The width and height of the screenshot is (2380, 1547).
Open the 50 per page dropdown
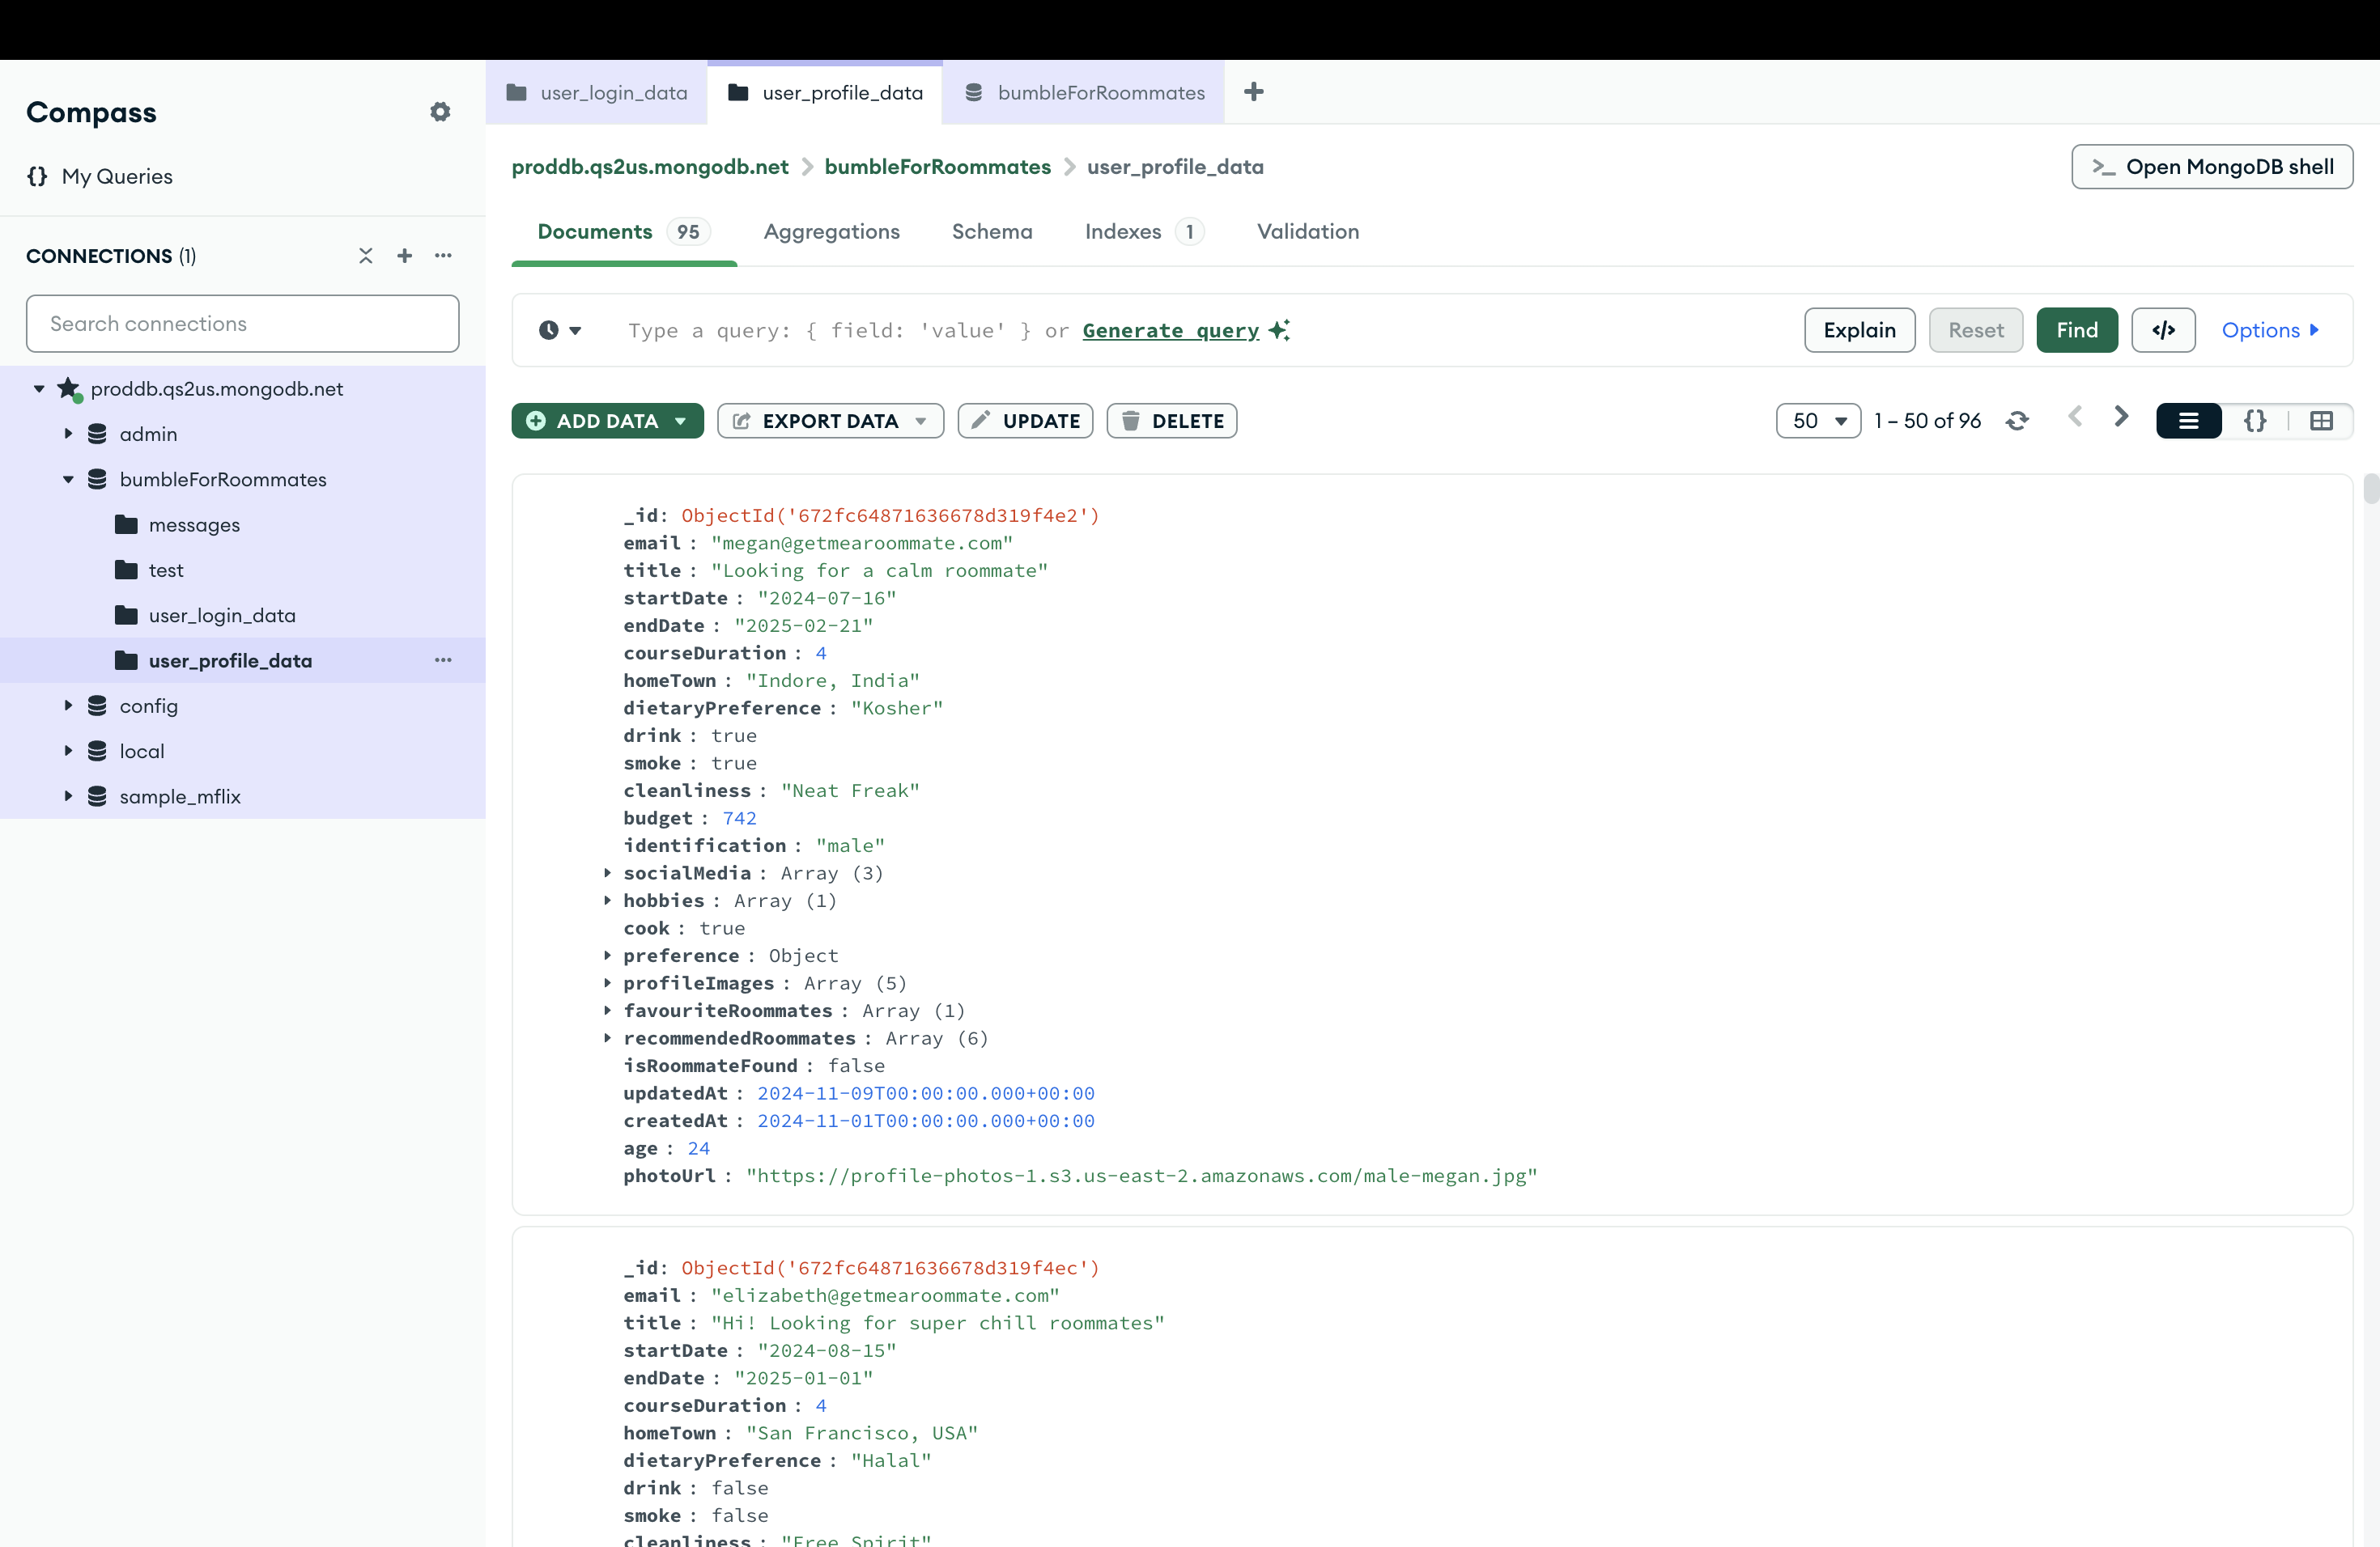(1818, 421)
